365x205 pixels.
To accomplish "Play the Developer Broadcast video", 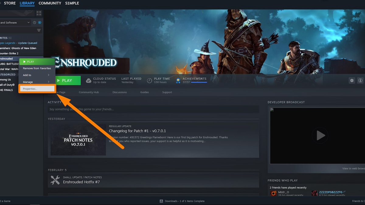I will tap(320, 135).
